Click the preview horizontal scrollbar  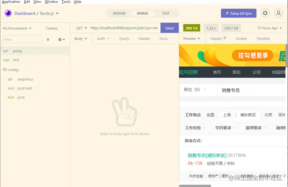[x=195, y=186]
